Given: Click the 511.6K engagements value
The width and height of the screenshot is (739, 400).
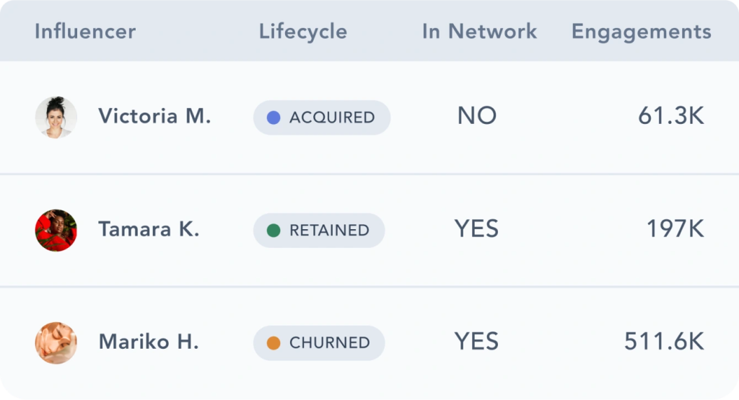Looking at the screenshot, I should pos(664,342).
